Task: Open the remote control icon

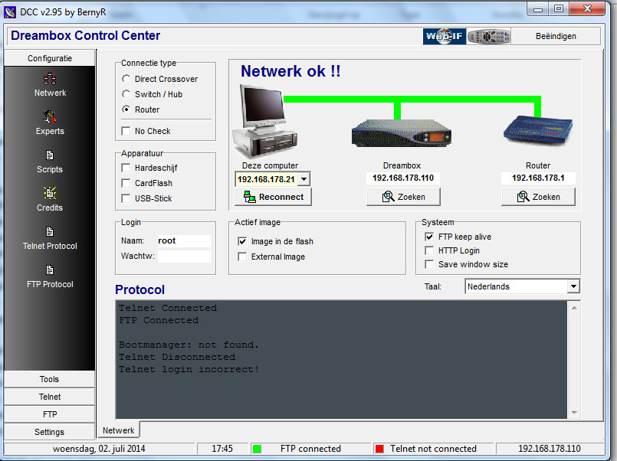Action: point(488,36)
